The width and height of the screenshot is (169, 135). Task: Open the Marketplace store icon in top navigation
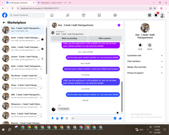click(99, 15)
